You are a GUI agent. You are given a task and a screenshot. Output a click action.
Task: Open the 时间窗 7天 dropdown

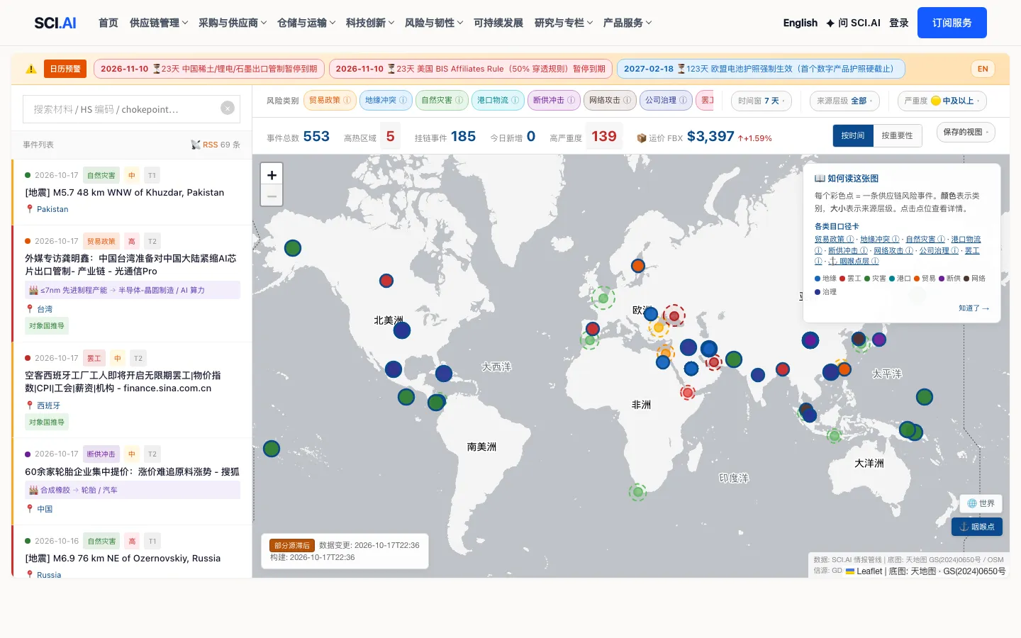point(761,101)
